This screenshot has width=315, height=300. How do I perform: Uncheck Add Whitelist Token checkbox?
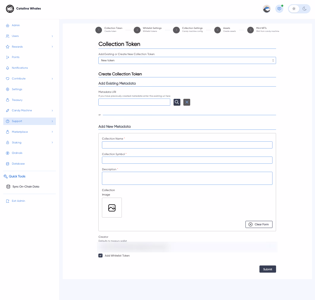[100, 256]
